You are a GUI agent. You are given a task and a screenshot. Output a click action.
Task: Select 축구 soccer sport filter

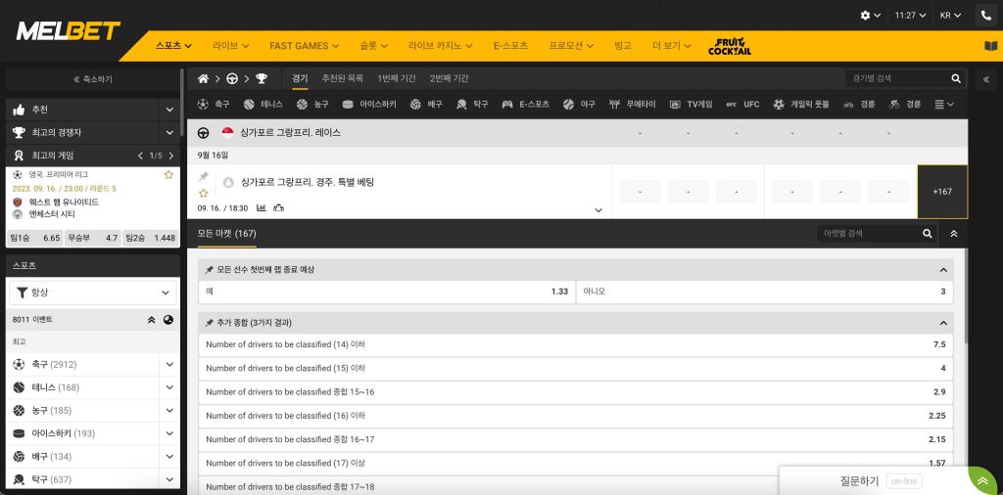[214, 104]
